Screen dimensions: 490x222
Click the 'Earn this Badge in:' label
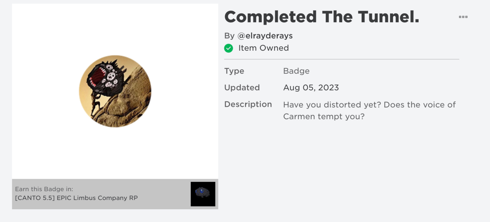44,189
